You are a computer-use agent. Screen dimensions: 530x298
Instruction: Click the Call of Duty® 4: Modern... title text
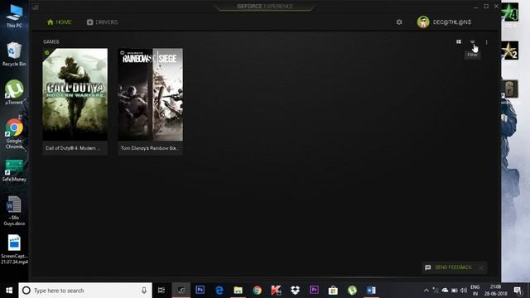[x=73, y=148]
